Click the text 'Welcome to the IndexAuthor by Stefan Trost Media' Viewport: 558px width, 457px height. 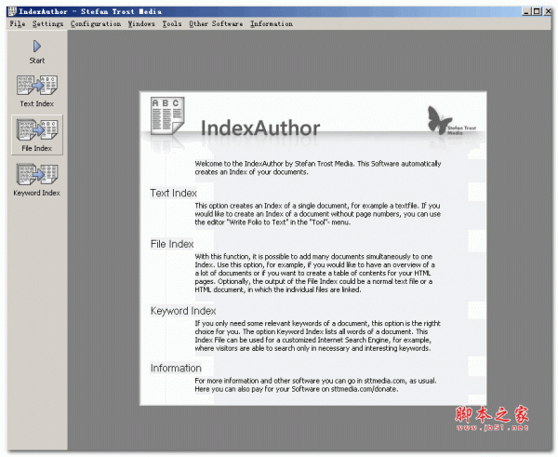tap(274, 164)
